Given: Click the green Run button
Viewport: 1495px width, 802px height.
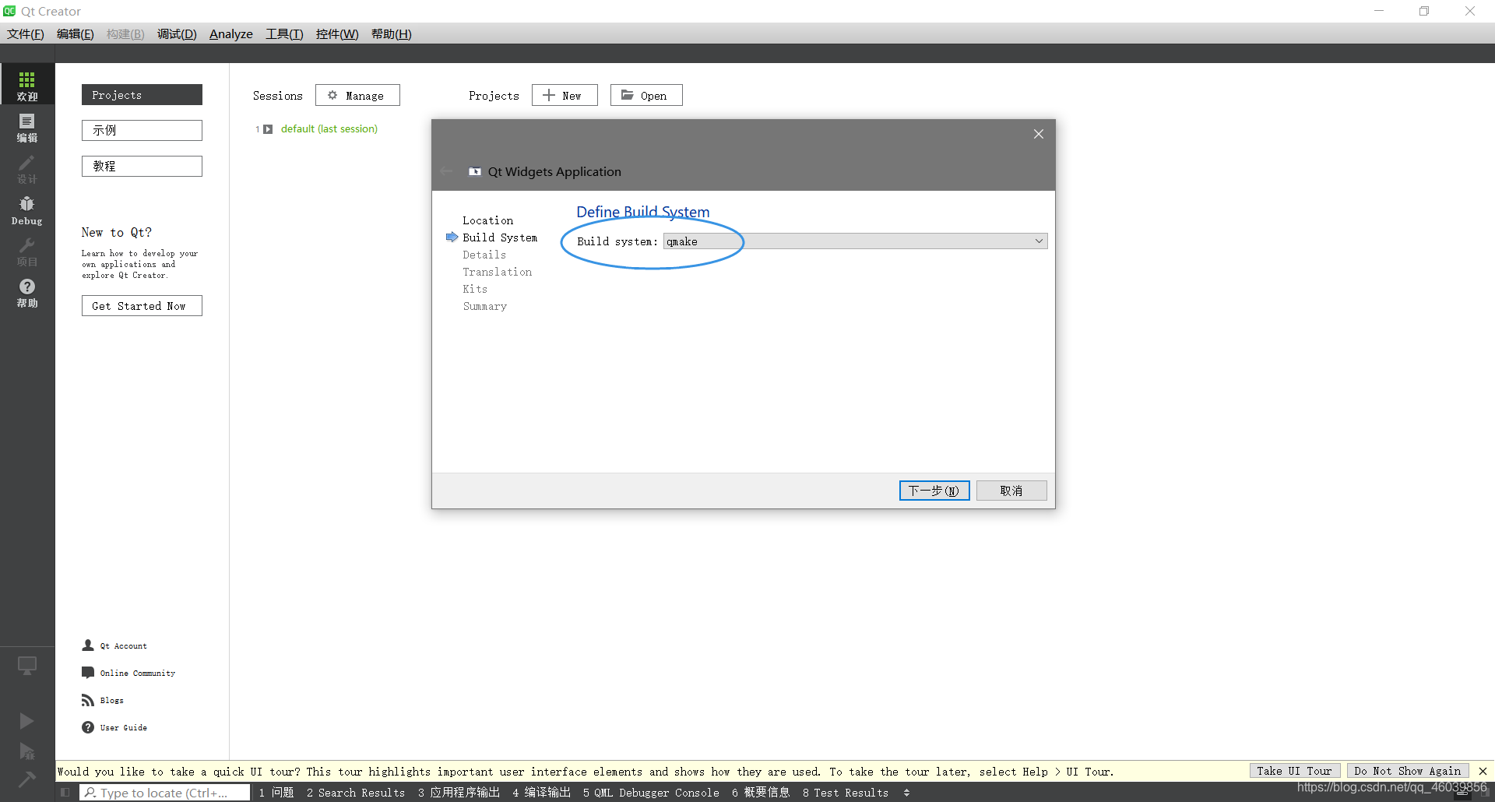Looking at the screenshot, I should pyautogui.click(x=26, y=721).
